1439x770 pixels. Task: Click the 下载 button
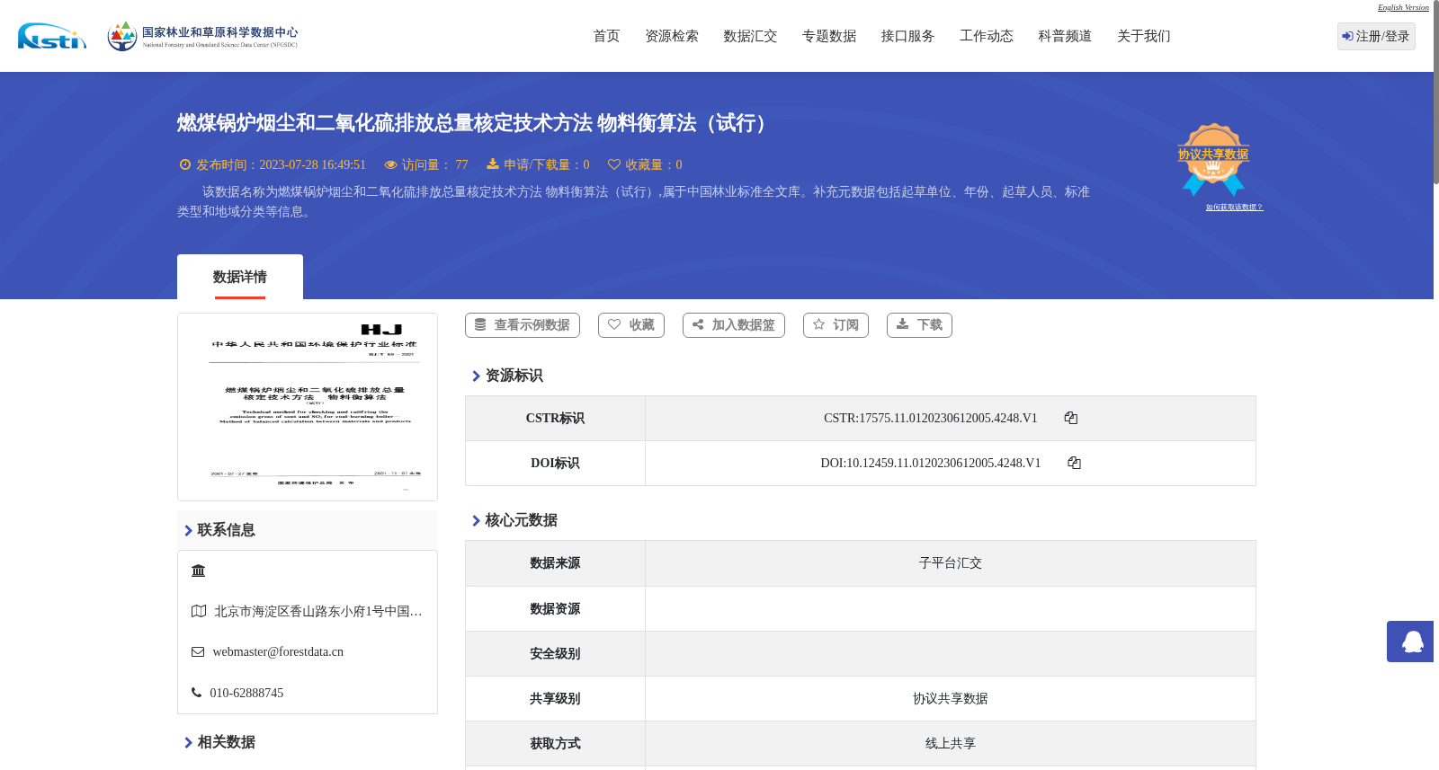click(x=919, y=325)
